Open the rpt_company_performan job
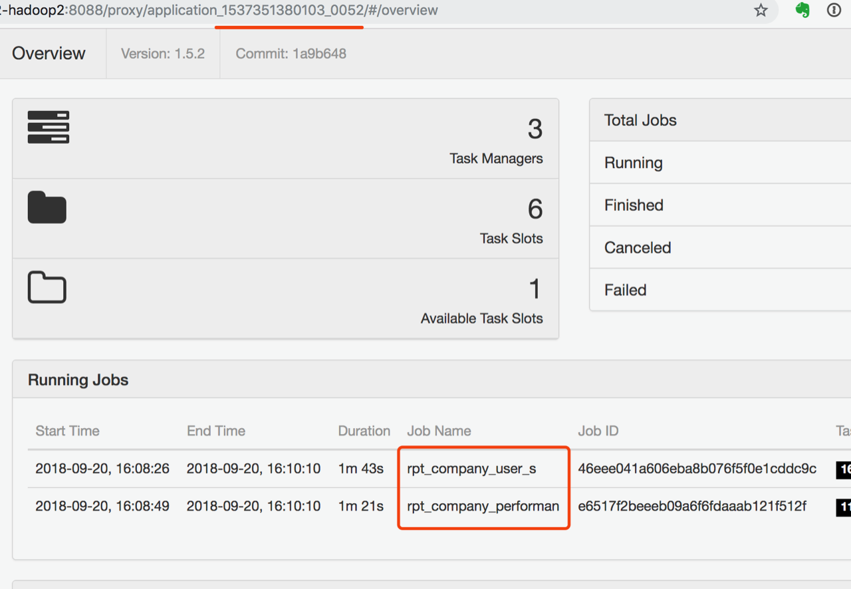851x589 pixels. (483, 507)
